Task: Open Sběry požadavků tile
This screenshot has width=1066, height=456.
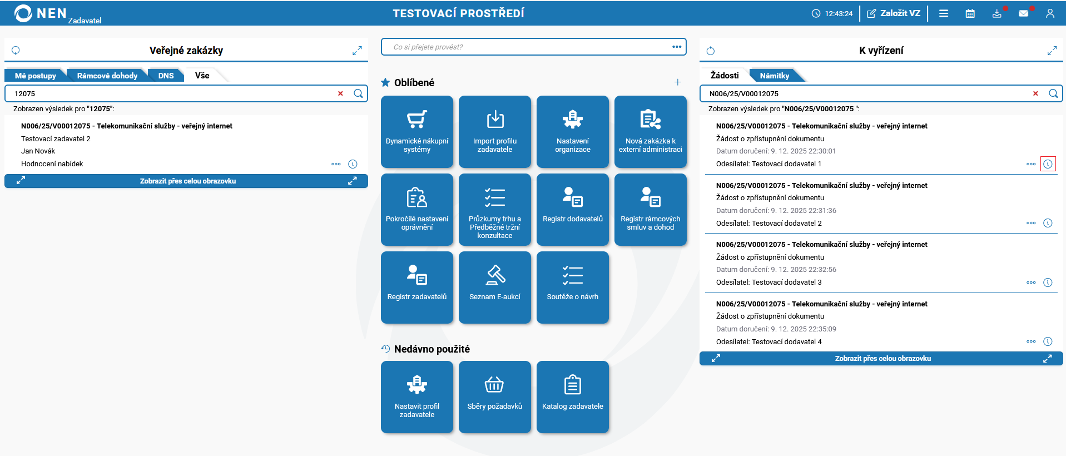Action: point(495,397)
